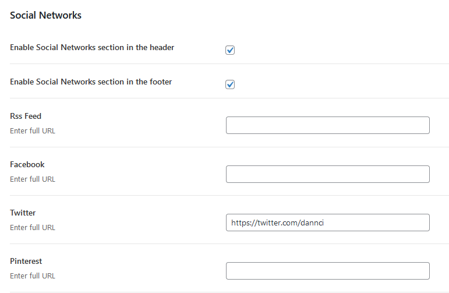Screen dimensions: 449x293
Task: Select the Twitter URL input field
Action: click(327, 222)
